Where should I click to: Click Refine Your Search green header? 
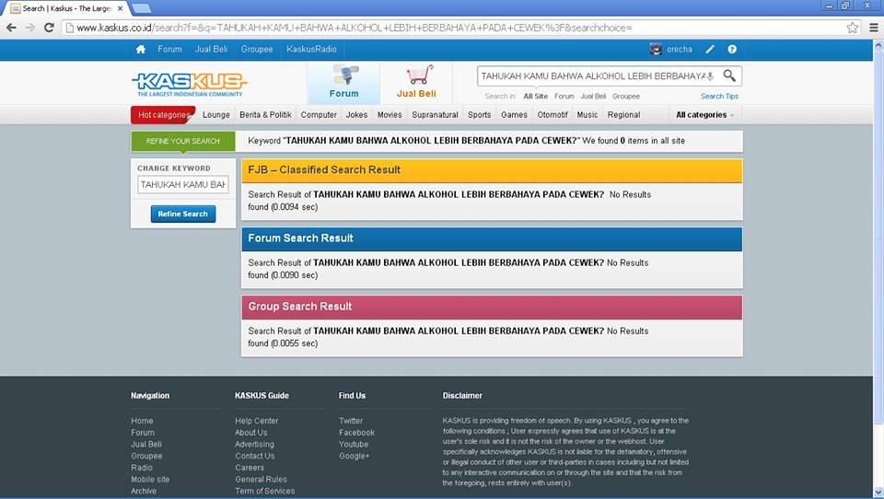182,141
